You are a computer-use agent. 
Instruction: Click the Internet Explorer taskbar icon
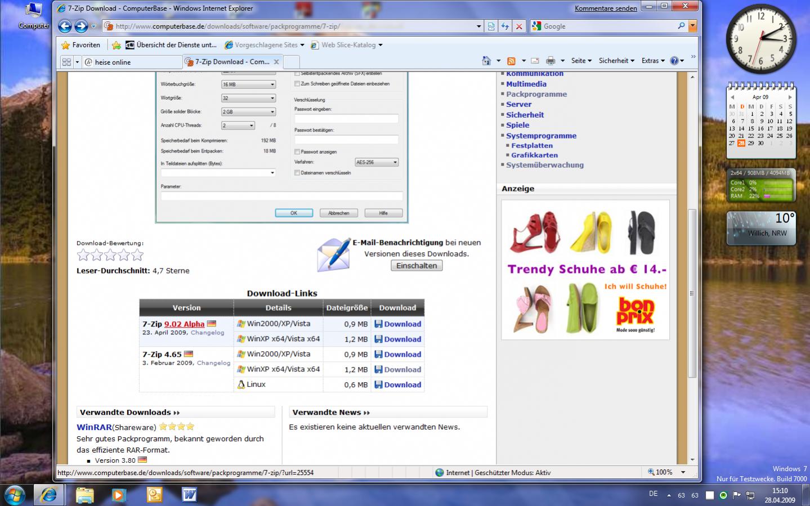point(49,494)
